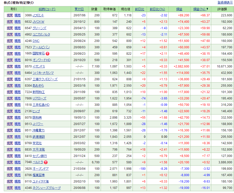Screen dimensions: 234x193
Task: Open the JVCKW stock link
Action: (x=38, y=22)
